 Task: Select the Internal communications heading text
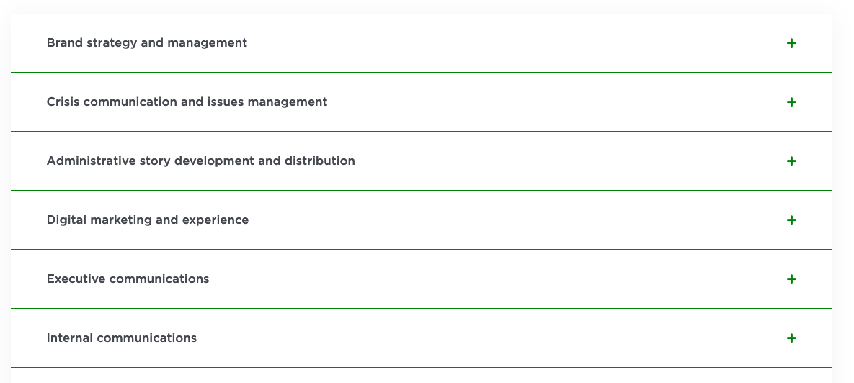[x=121, y=338]
